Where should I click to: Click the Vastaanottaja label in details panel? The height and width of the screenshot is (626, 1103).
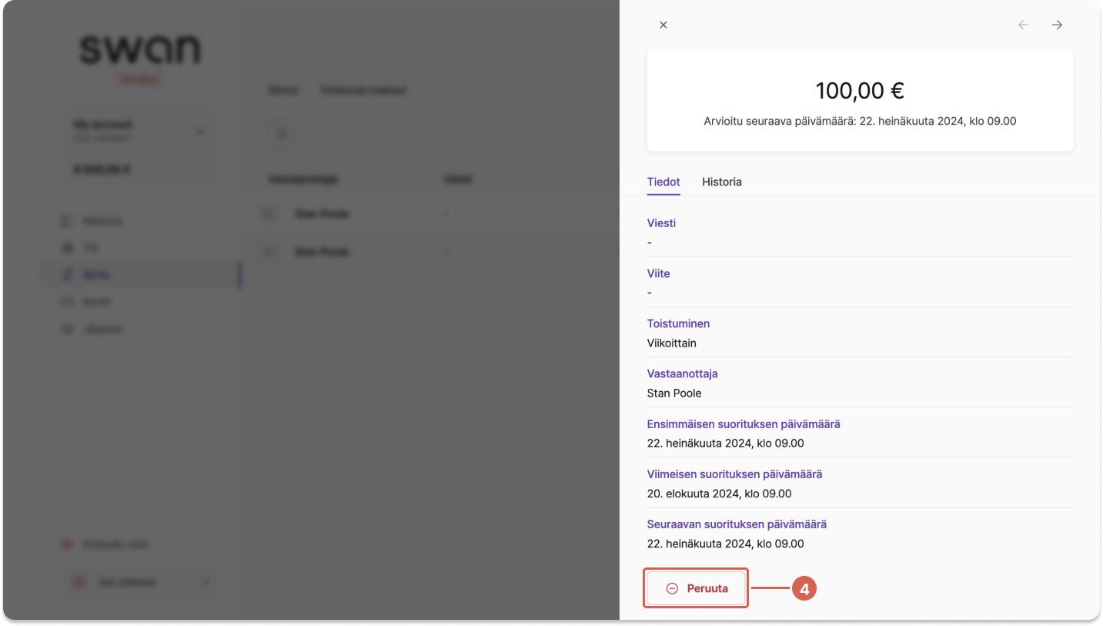(683, 373)
